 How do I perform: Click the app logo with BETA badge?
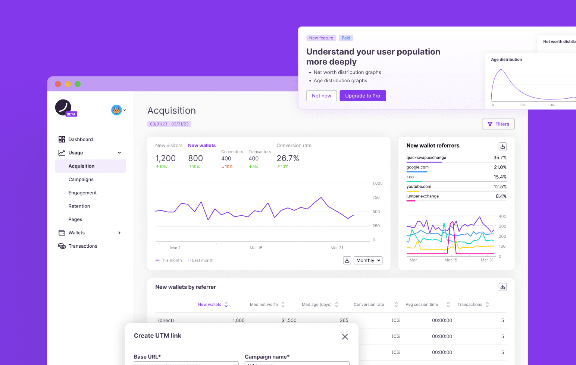click(66, 108)
